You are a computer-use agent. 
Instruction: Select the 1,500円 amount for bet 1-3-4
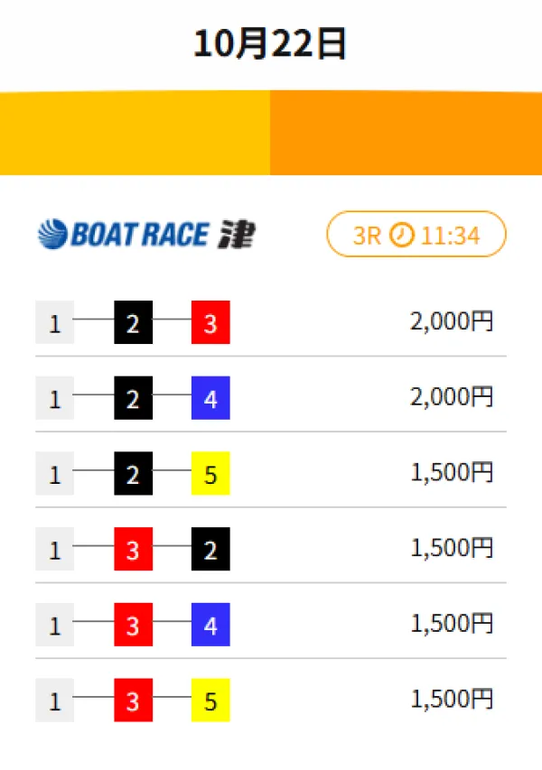tap(452, 624)
